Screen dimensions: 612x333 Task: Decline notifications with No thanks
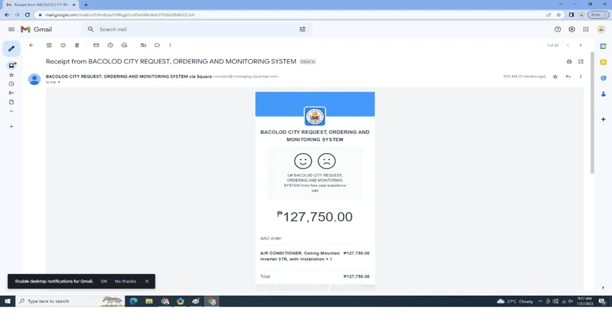pos(125,281)
